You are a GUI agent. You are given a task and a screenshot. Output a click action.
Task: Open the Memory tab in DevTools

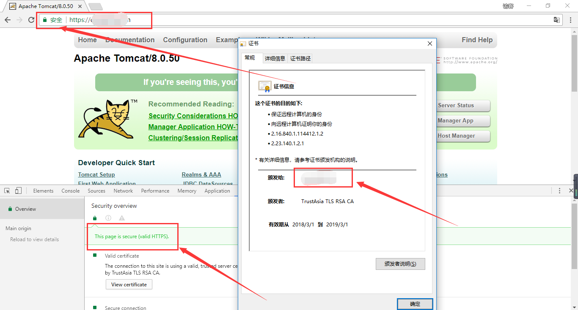[187, 191]
